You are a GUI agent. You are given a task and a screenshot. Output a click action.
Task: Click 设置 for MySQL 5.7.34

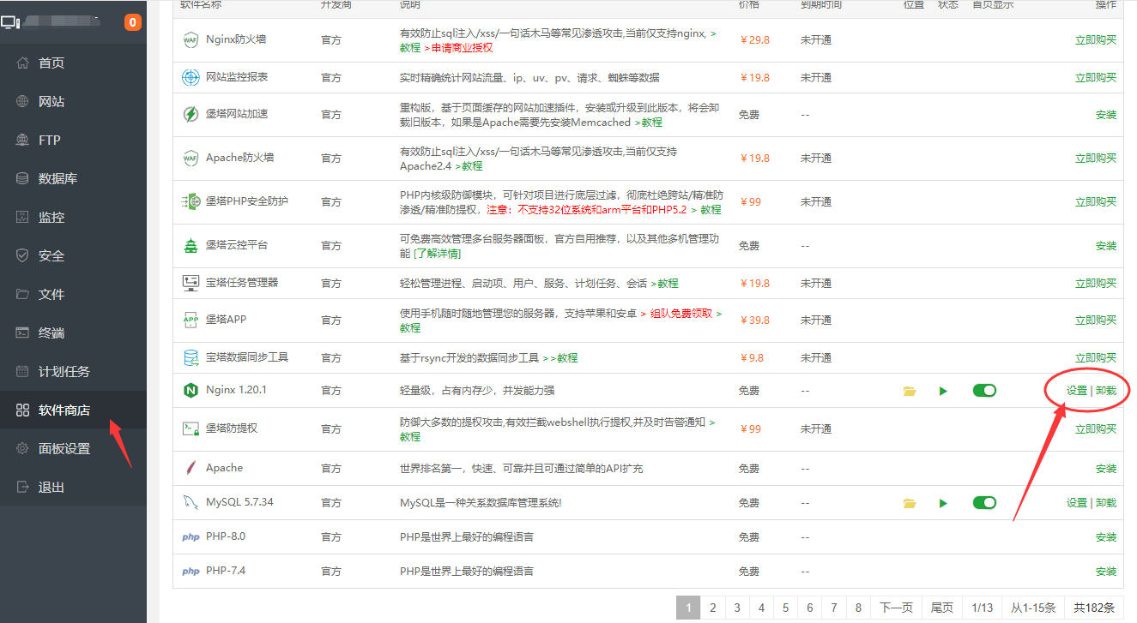[1077, 503]
